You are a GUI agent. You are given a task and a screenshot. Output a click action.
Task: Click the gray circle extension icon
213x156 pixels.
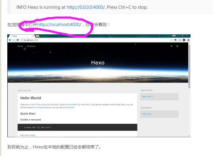pos(180,40)
